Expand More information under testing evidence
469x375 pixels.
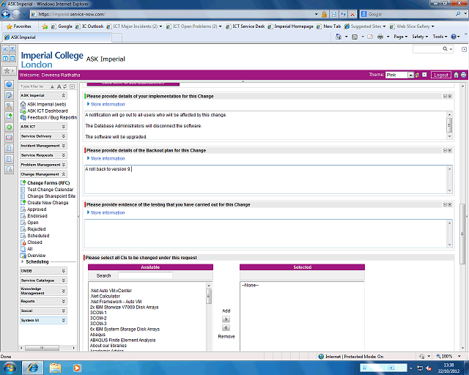pyautogui.click(x=108, y=212)
